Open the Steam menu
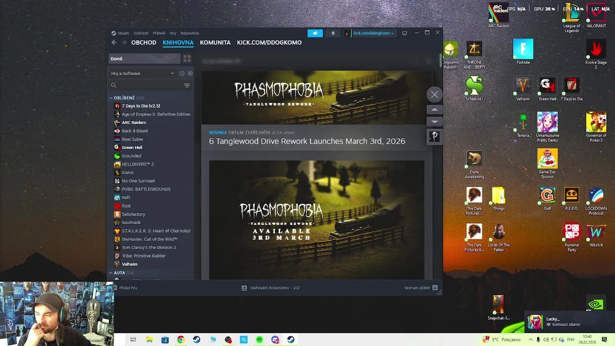Image resolution: width=615 pixels, height=346 pixels. pos(123,33)
